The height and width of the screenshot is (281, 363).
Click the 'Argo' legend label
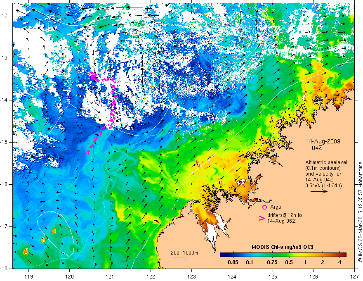(x=276, y=207)
